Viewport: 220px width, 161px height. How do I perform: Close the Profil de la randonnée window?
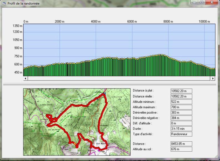(212, 2)
